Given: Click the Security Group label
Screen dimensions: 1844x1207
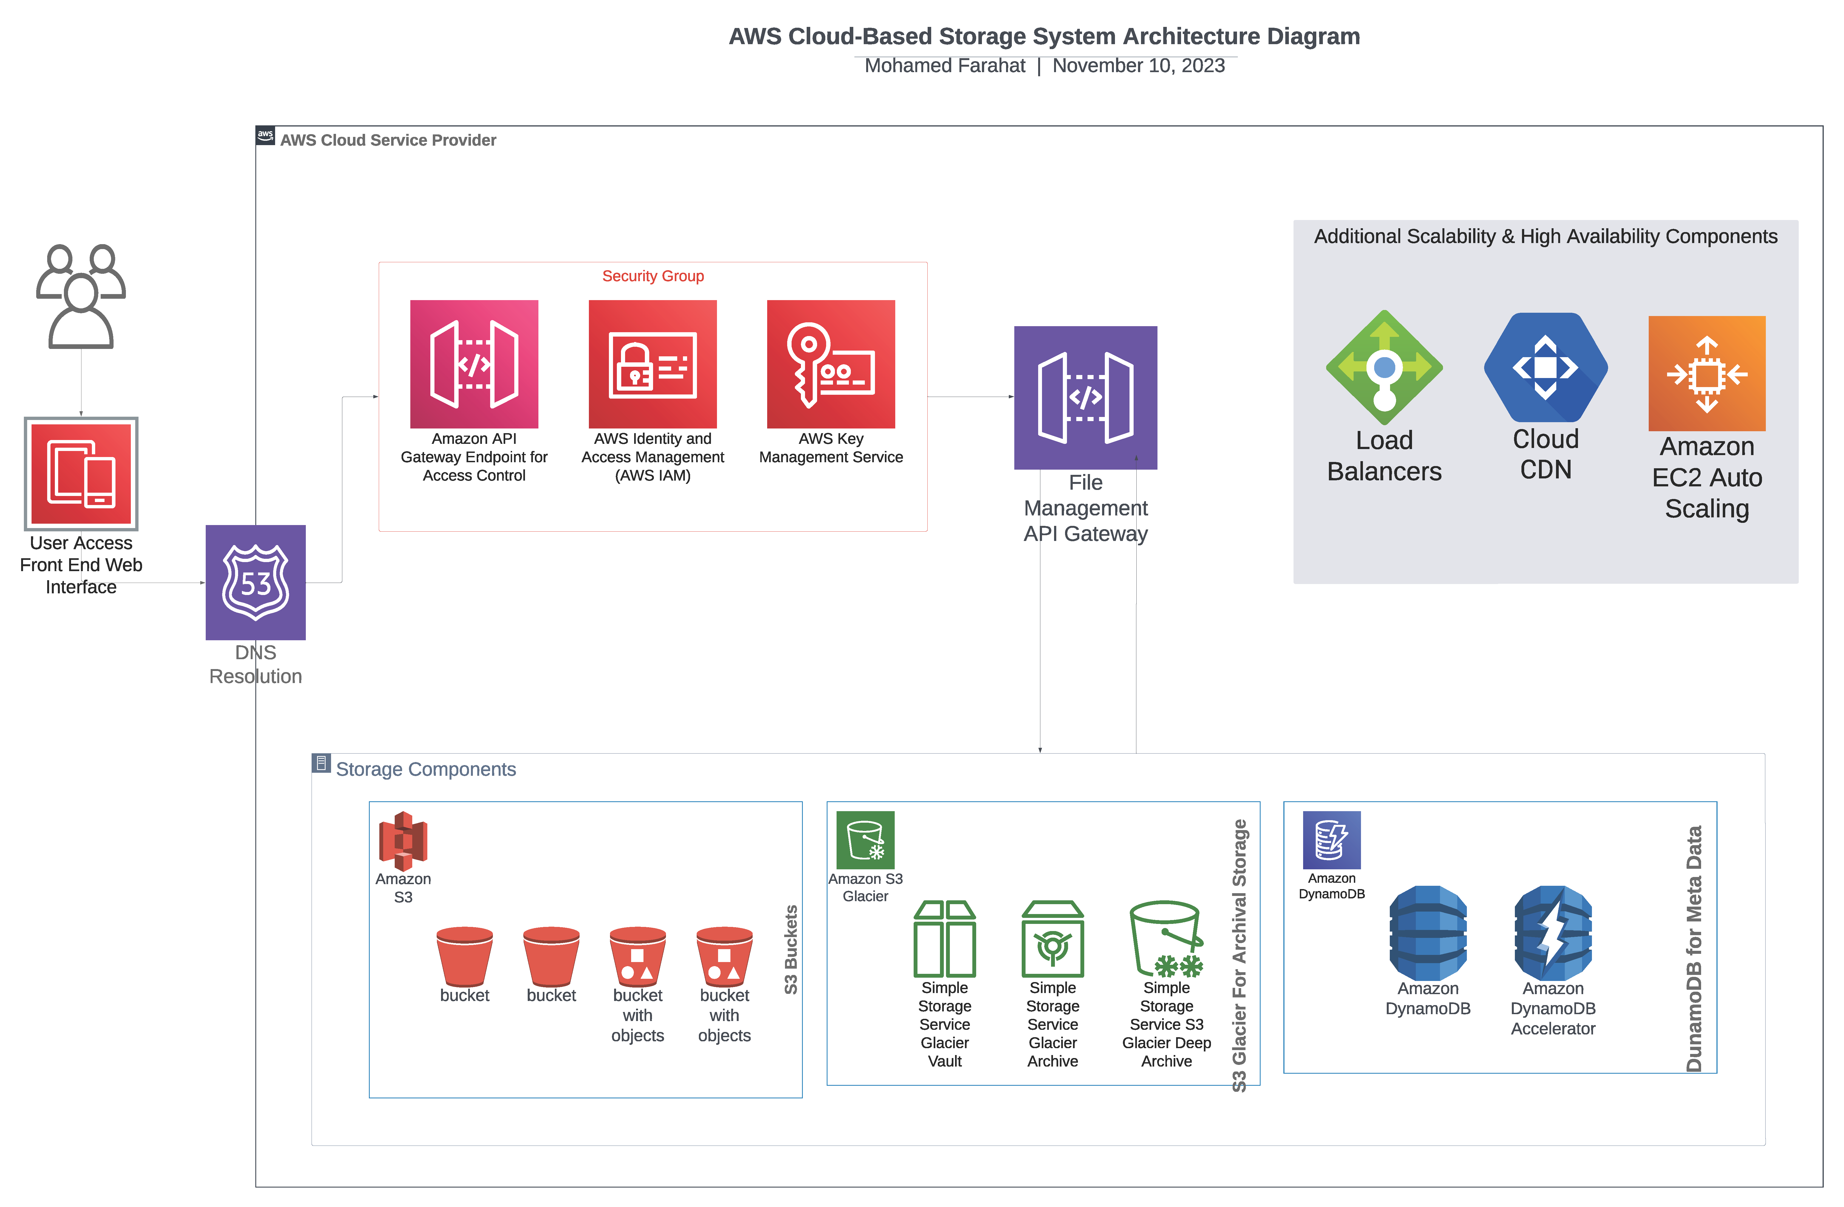Looking at the screenshot, I should pyautogui.click(x=653, y=276).
